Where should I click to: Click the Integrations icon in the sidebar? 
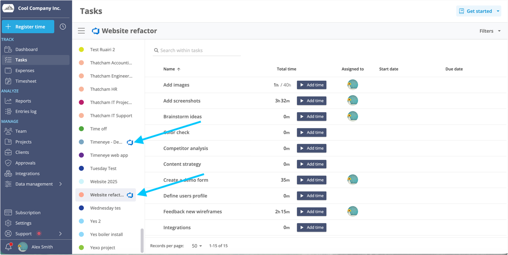pyautogui.click(x=8, y=174)
